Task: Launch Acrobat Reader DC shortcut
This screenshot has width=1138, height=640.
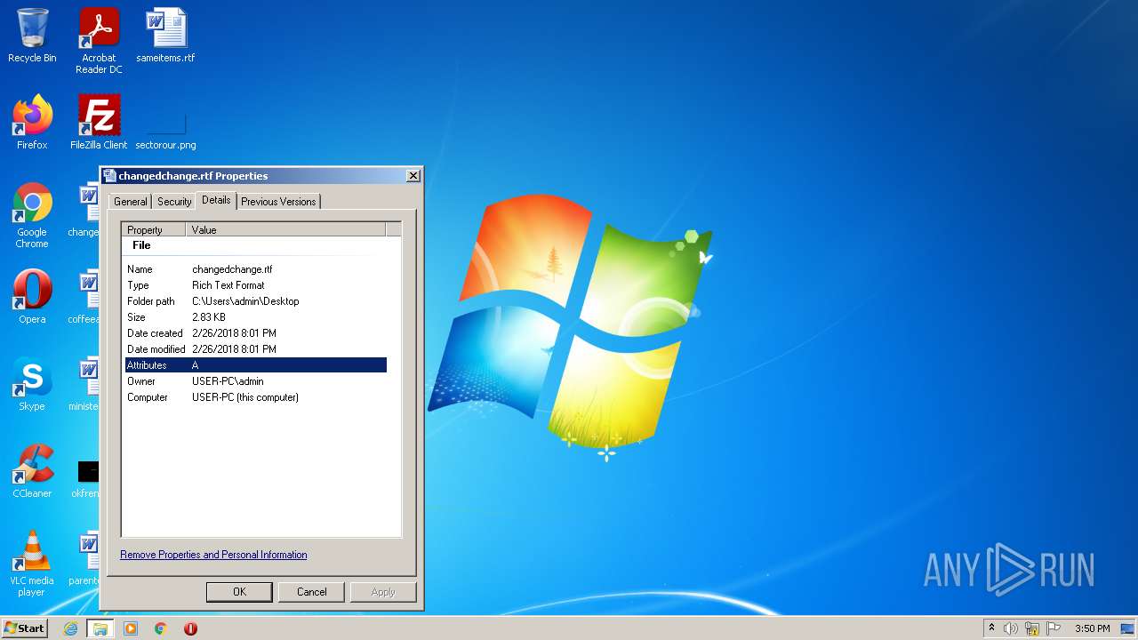Action: 99,41
